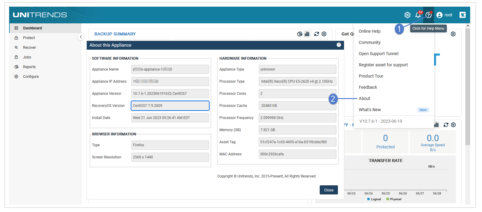The image size is (482, 212).
Task: Click Protect lock icon in sidebar
Action: tap(16, 38)
